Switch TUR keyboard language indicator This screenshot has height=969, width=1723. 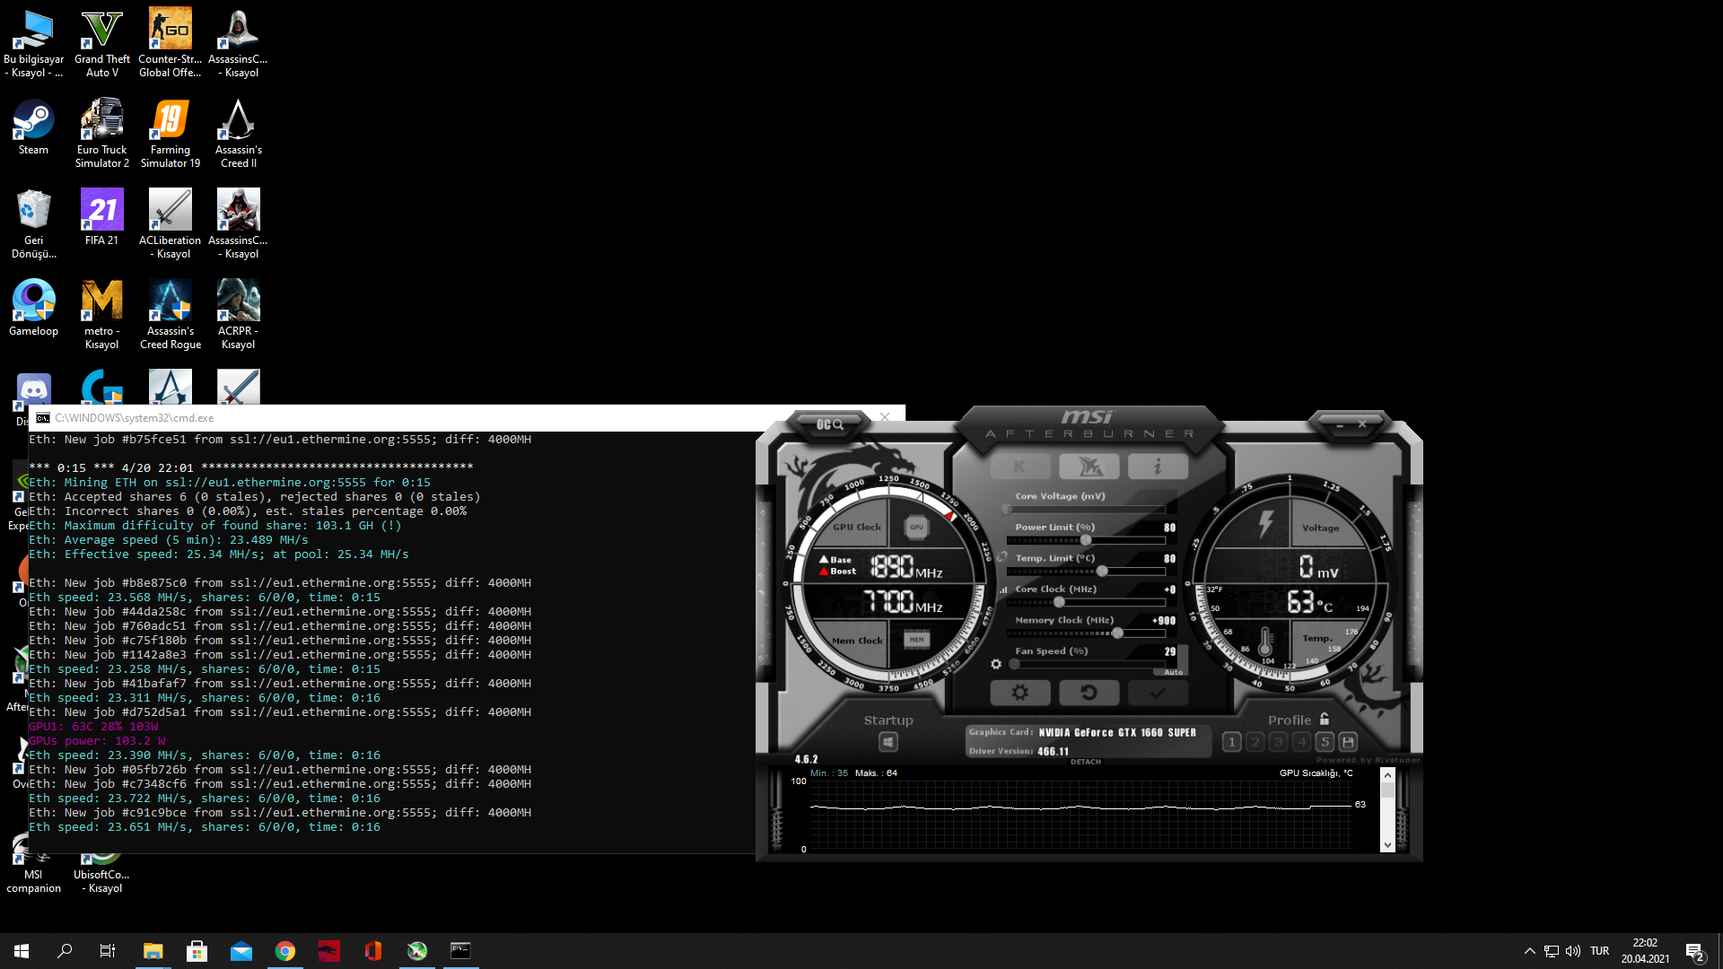pos(1599,951)
